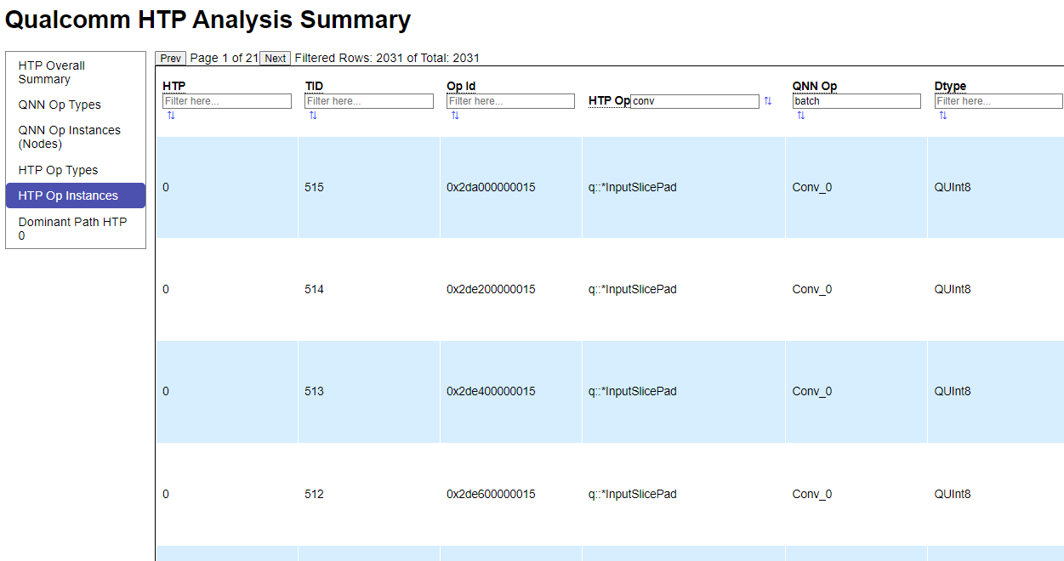This screenshot has width=1064, height=561.
Task: Sort the TID column
Action: click(313, 115)
